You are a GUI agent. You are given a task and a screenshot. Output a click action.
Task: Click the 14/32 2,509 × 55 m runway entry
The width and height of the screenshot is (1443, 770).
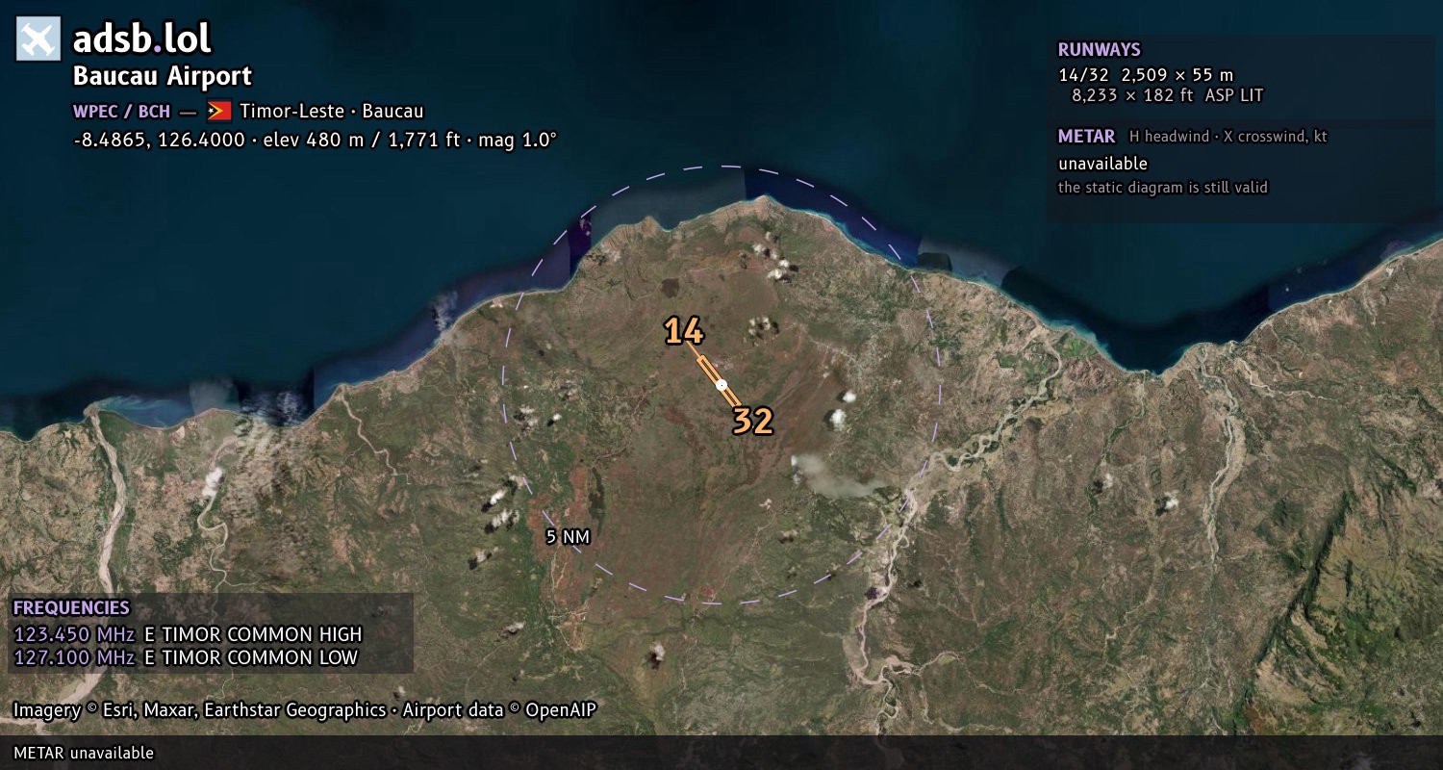pos(1146,74)
